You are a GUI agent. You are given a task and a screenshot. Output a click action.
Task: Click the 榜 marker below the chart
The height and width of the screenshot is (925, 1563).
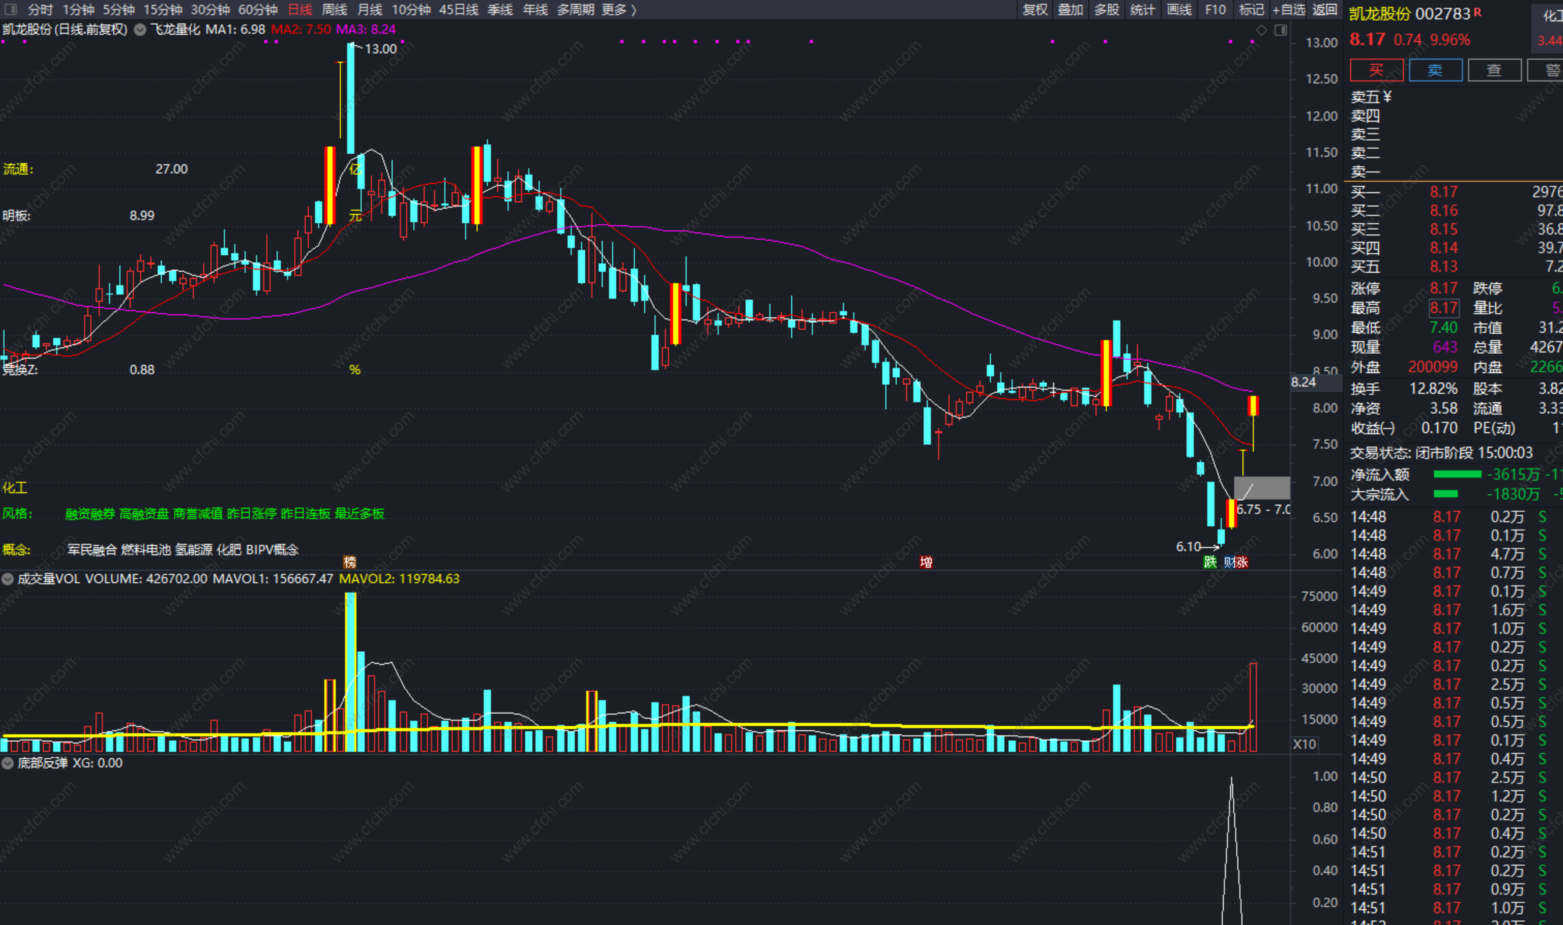(x=350, y=562)
